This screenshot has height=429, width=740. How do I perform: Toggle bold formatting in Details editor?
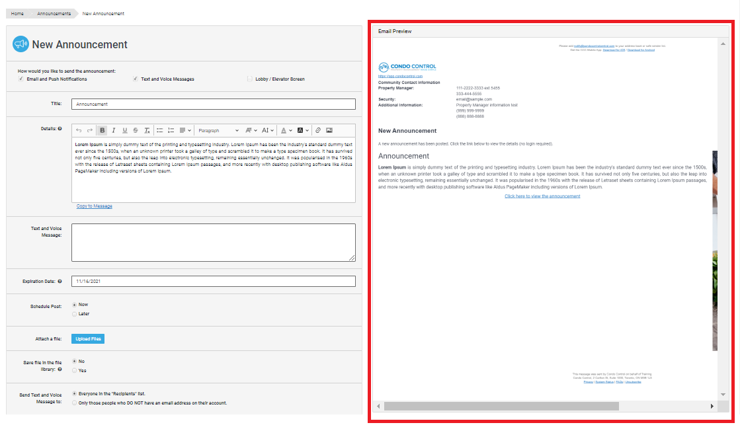[103, 130]
